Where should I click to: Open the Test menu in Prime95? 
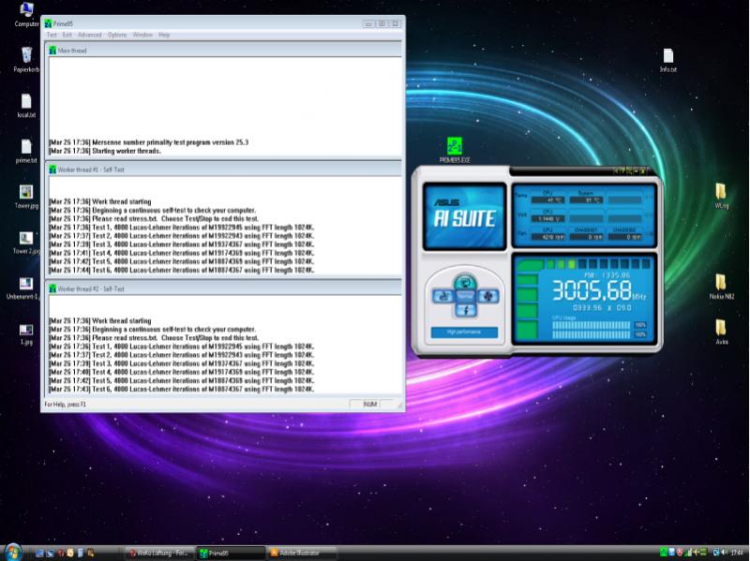52,35
